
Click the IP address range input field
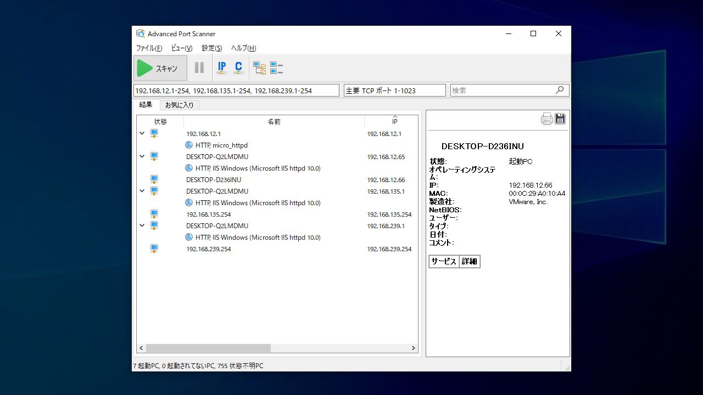click(x=236, y=91)
